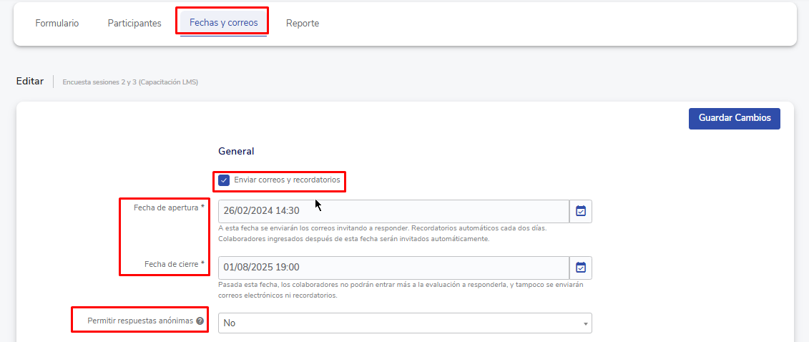
Task: Open the Participantes tab
Action: 134,23
